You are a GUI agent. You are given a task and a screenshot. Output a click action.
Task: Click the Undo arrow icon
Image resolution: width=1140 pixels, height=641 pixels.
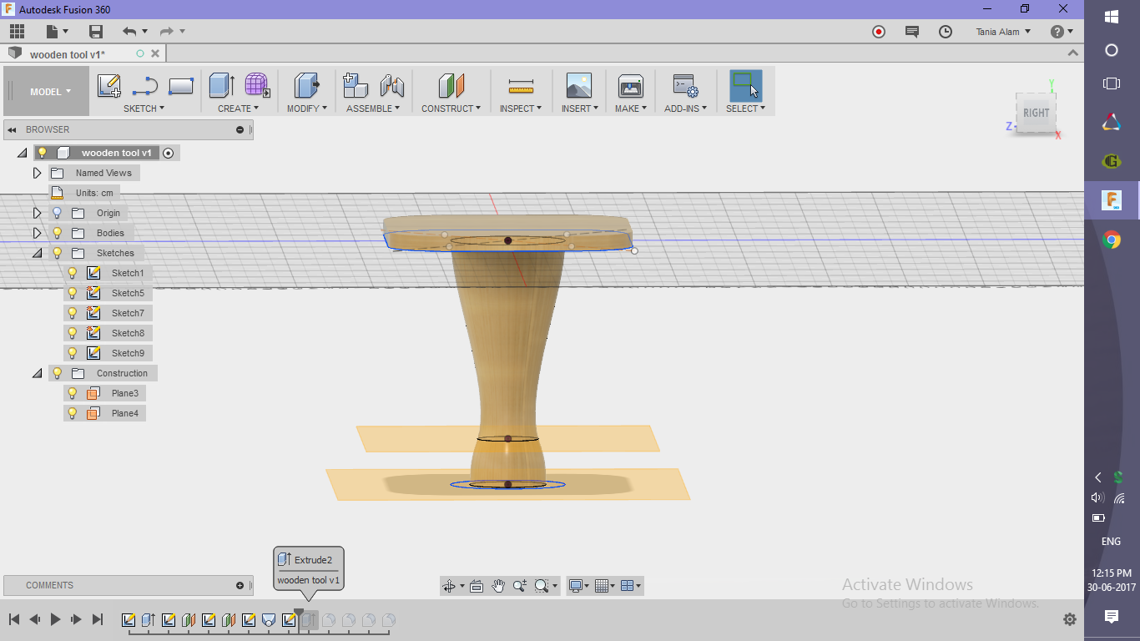pyautogui.click(x=129, y=32)
